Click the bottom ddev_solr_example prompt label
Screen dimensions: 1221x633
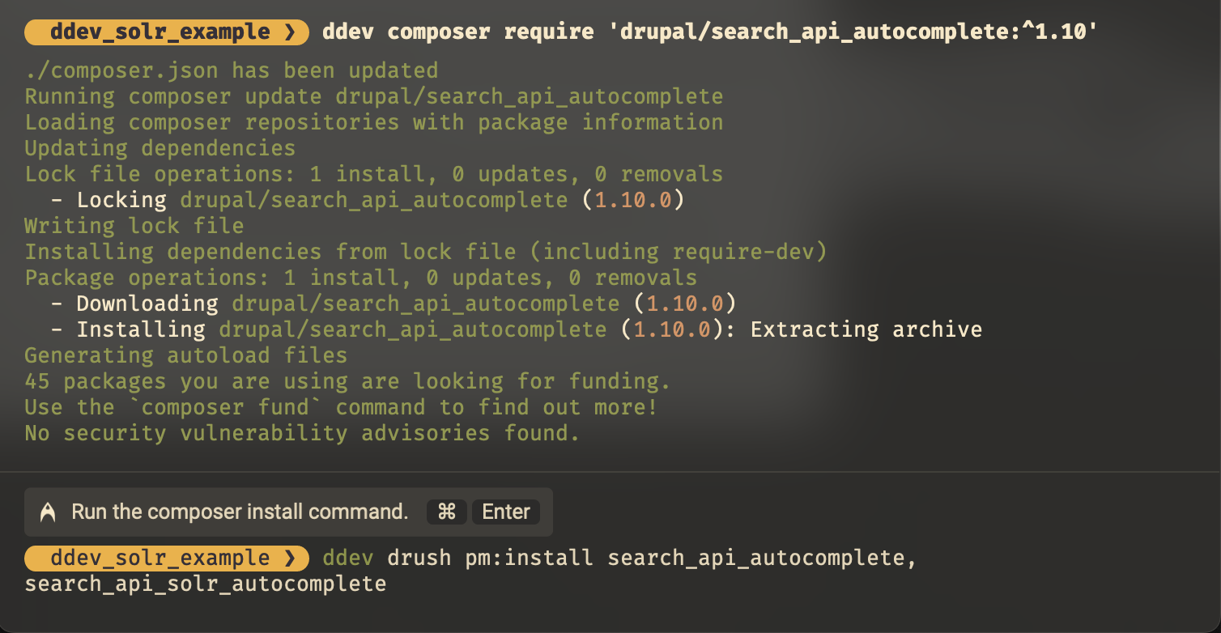tap(160, 559)
